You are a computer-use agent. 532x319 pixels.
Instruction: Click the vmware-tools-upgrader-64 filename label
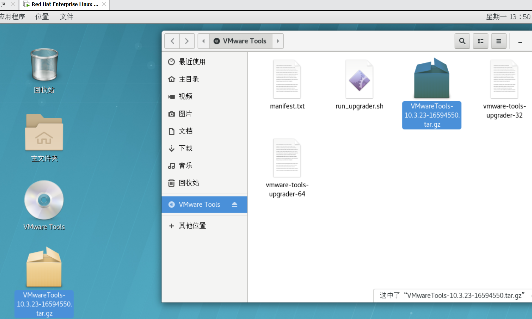tap(287, 189)
